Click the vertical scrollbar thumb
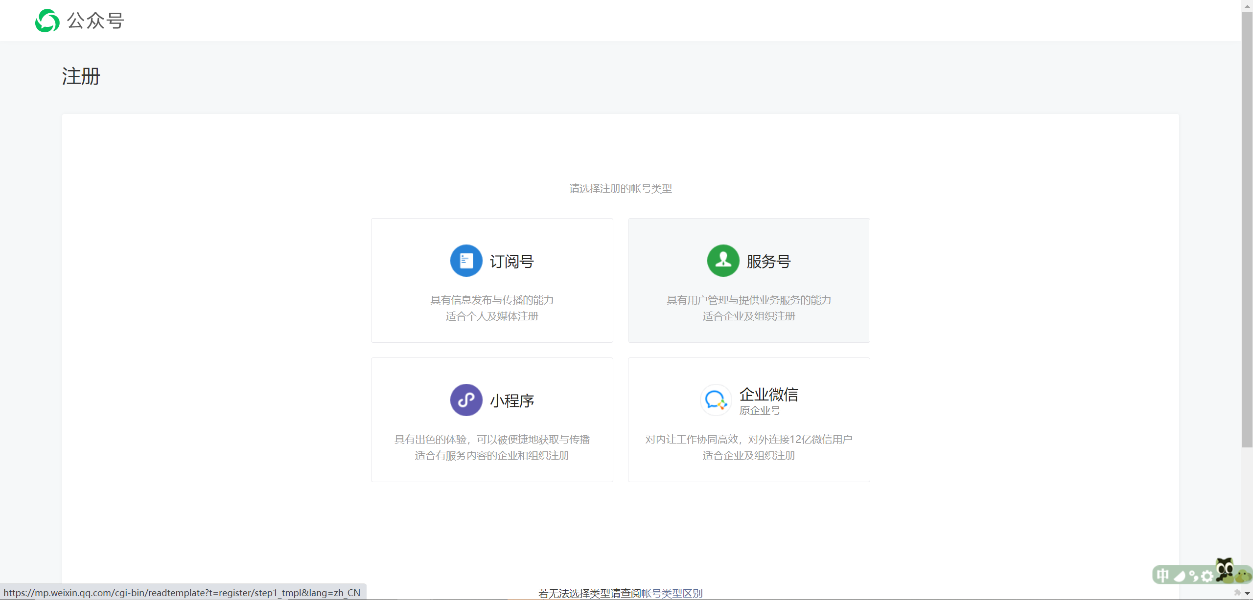Screen dimensions: 1253x600 coord(1247,230)
